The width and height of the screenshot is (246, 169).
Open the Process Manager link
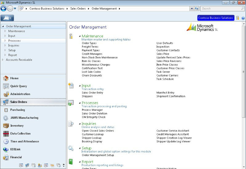(92, 110)
